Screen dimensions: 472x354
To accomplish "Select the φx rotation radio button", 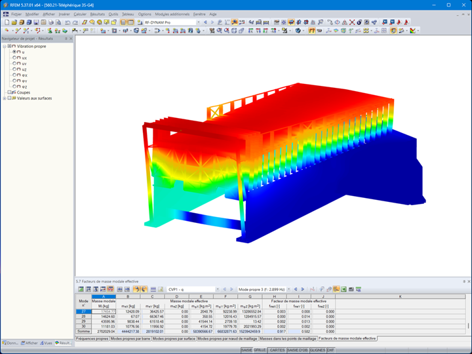I will (14, 75).
